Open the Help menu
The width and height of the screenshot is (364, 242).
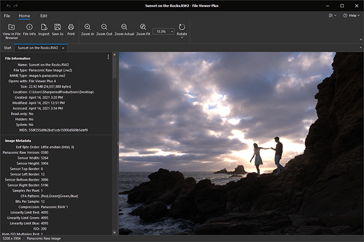tap(351, 16)
